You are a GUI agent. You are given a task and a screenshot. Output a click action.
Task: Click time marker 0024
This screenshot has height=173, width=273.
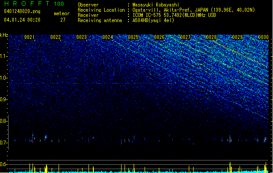pyautogui.click(x=108, y=37)
